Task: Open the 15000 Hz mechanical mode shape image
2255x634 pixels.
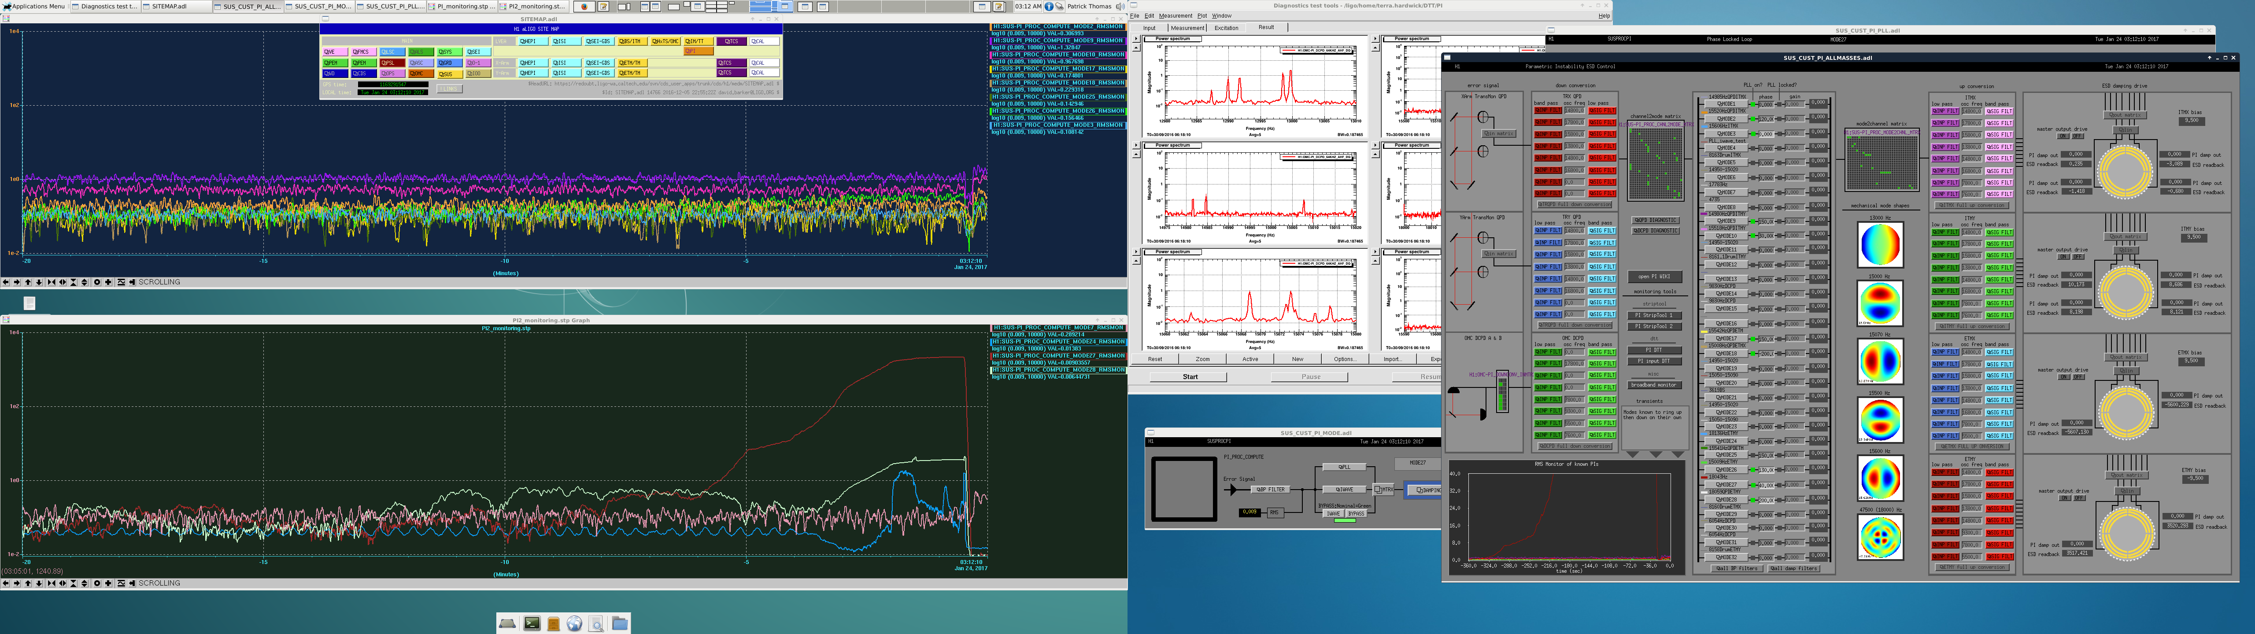Action: (x=1880, y=303)
